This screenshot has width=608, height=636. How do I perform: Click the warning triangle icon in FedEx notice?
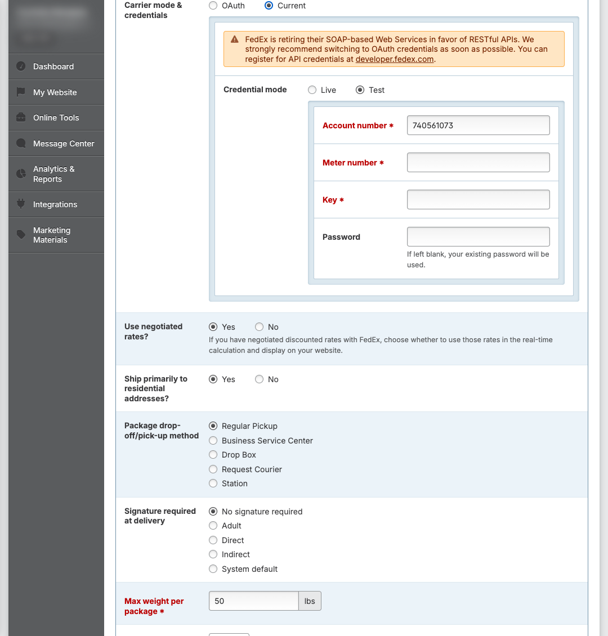point(234,39)
